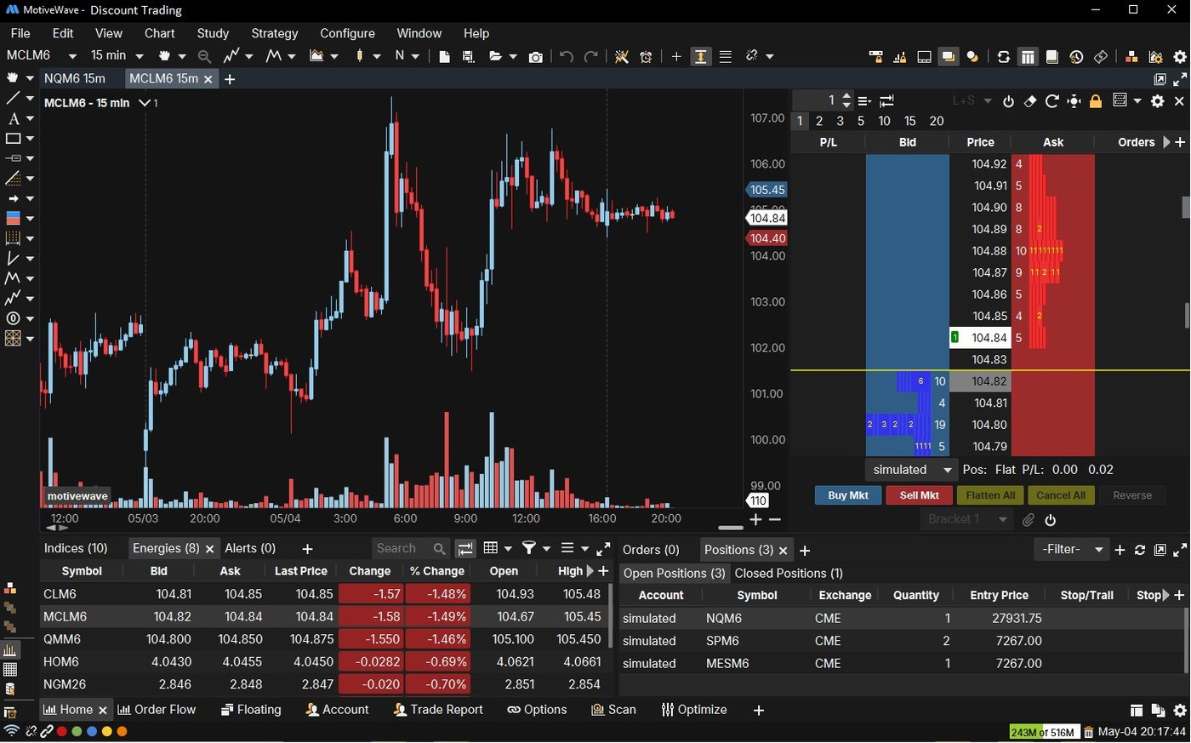This screenshot has height=743, width=1191.
Task: Click the DOM power icon
Action: point(1008,100)
